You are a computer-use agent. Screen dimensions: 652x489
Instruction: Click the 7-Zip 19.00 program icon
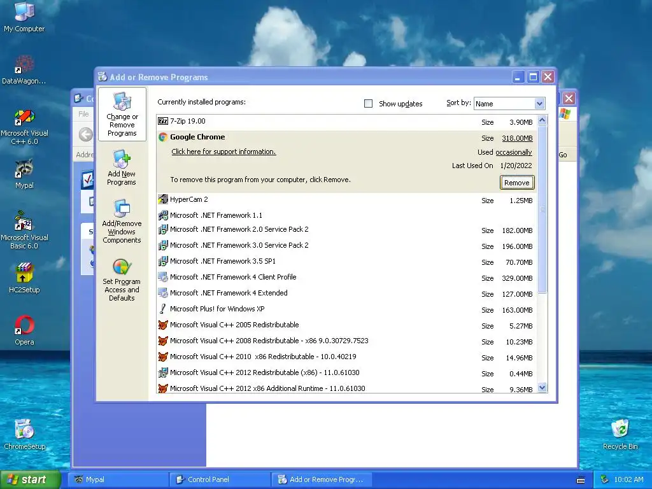pos(162,121)
